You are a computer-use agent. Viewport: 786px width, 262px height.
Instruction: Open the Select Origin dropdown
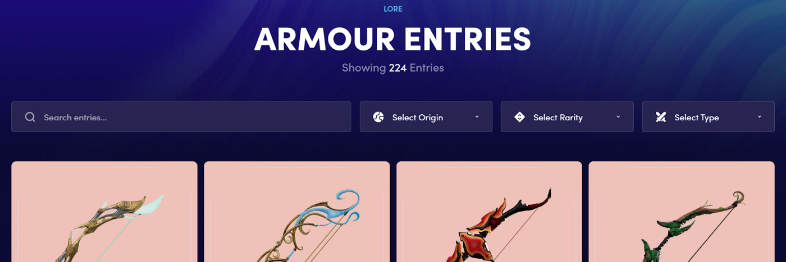click(x=426, y=116)
